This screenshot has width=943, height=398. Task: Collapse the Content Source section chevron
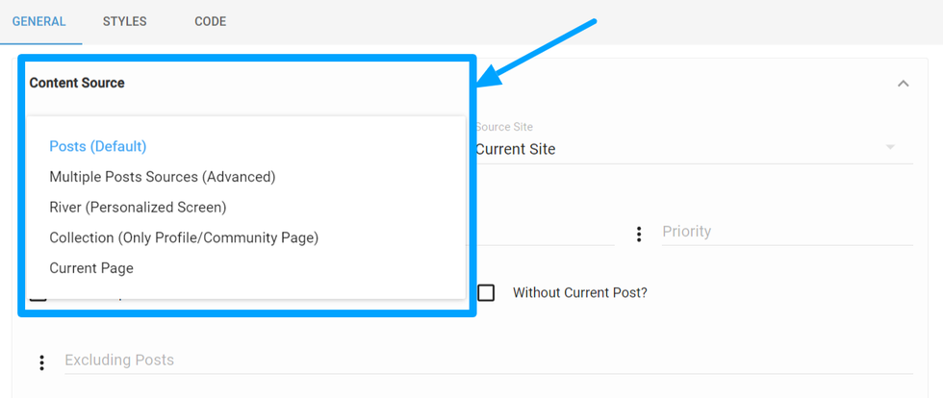coord(903,84)
